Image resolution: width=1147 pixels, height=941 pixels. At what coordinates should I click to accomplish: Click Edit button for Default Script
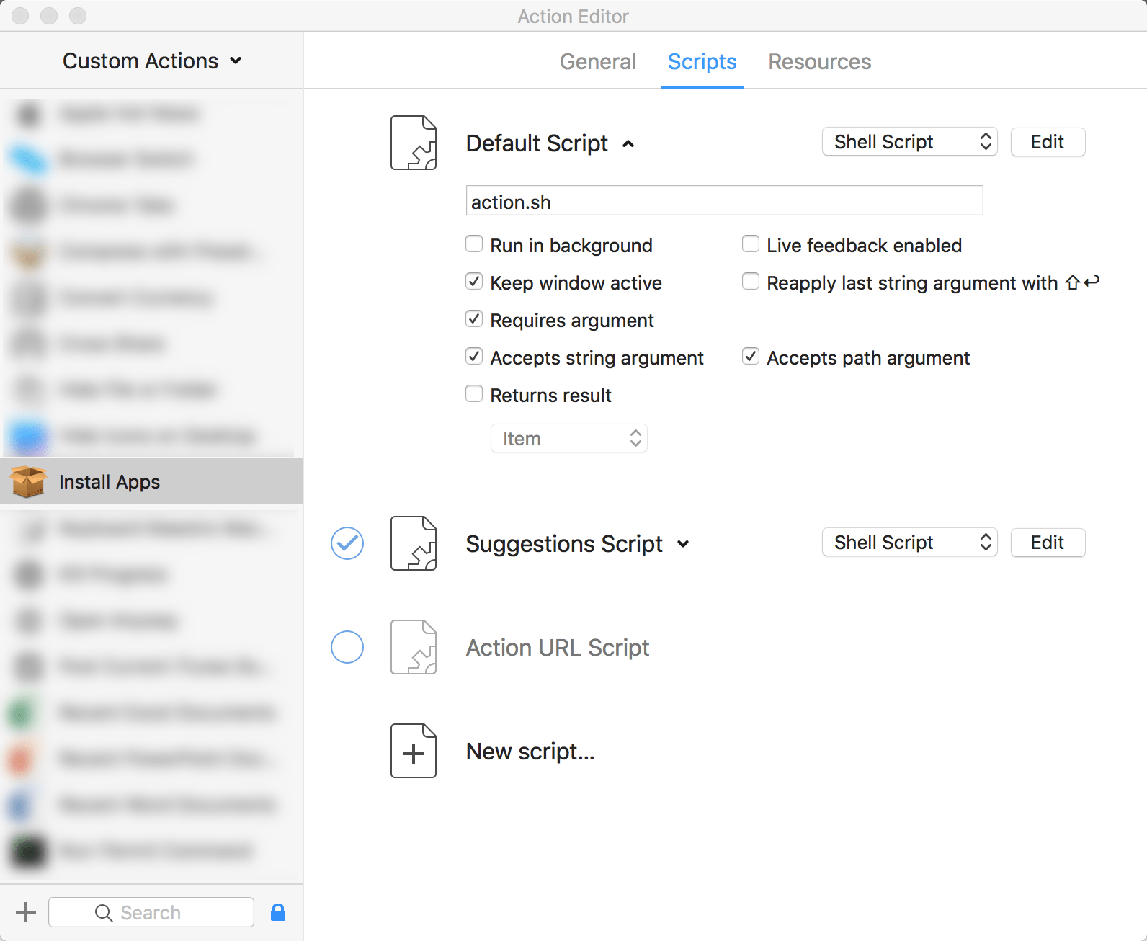(x=1047, y=142)
